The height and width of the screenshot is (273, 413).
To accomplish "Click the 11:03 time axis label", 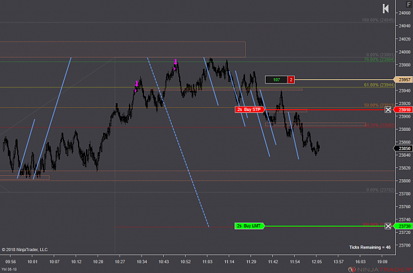I will 207,262.
